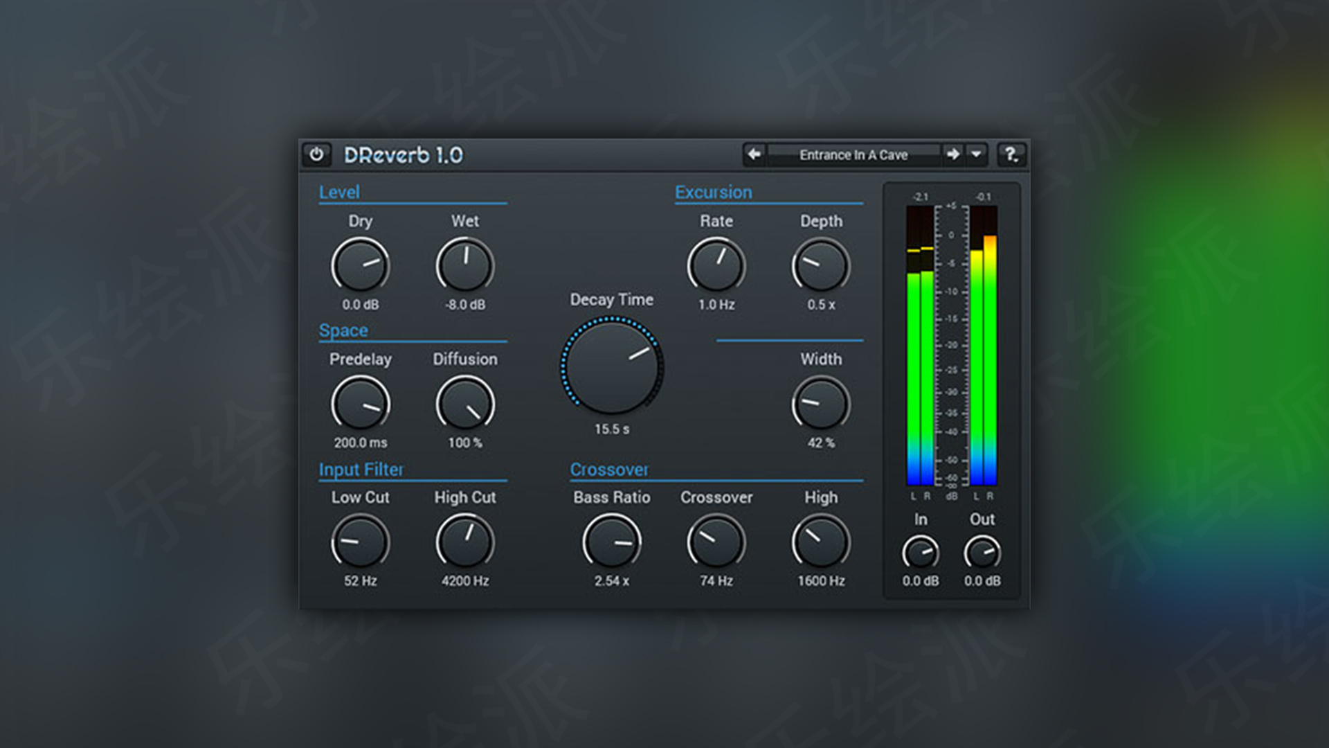1329x748 pixels.
Task: Toggle the DReverb power bypass button
Action: click(316, 154)
